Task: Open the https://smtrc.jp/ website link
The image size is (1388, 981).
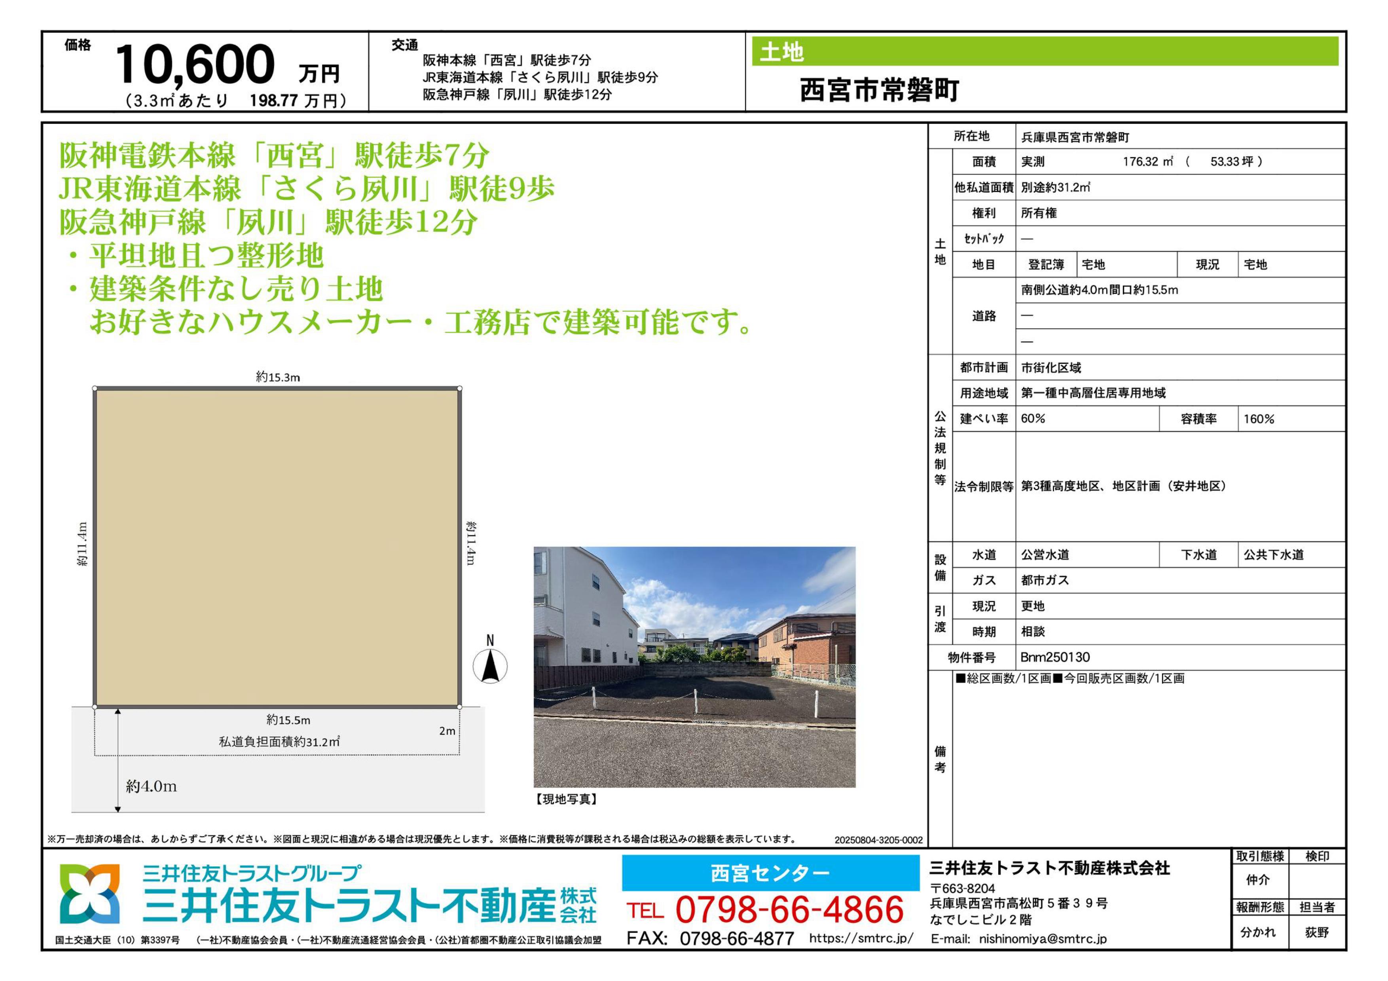Action: tap(861, 938)
